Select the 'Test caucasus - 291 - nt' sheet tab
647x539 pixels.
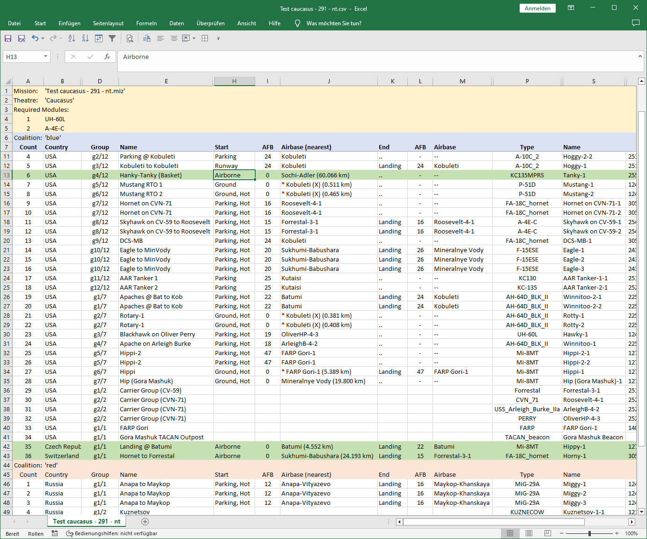[86, 521]
